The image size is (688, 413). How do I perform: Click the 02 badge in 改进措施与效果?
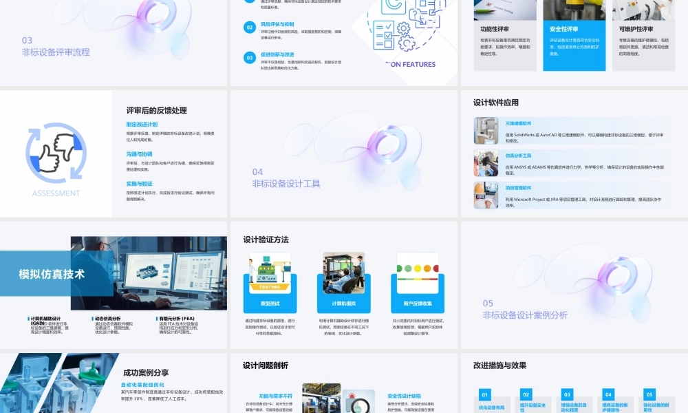(526, 394)
